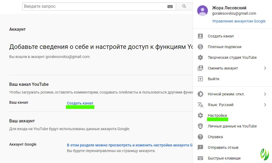Click the dollar icon for Платные подписки
Image resolution: width=272 pixels, height=163 pixels.
[x=200, y=47]
